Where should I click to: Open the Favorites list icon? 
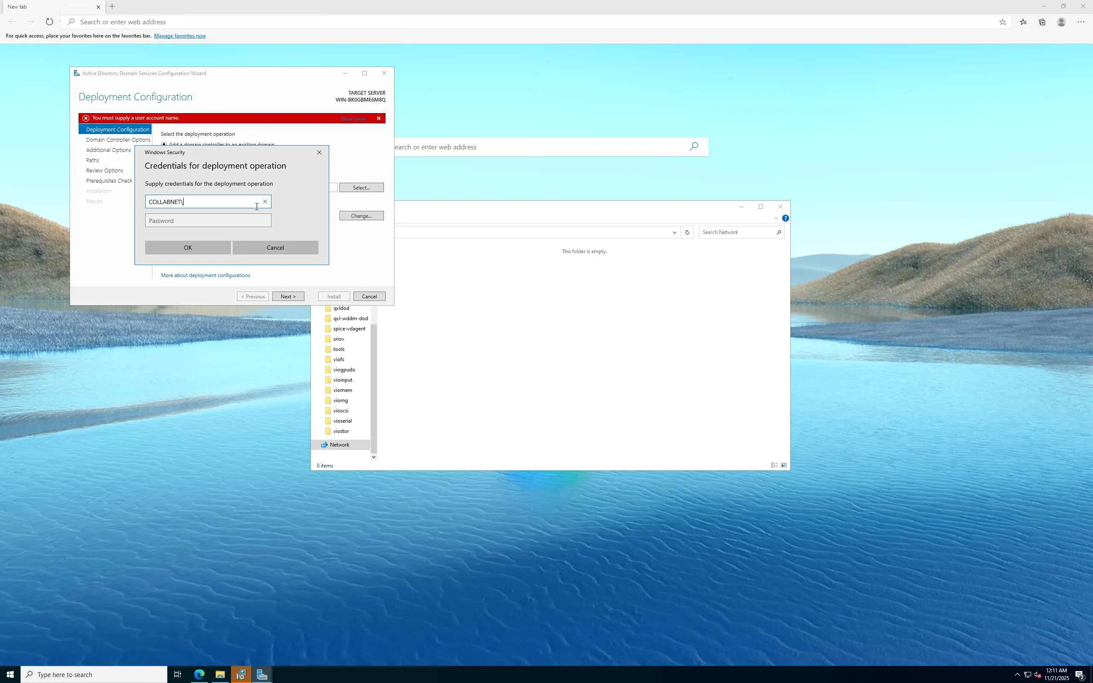coord(1023,22)
